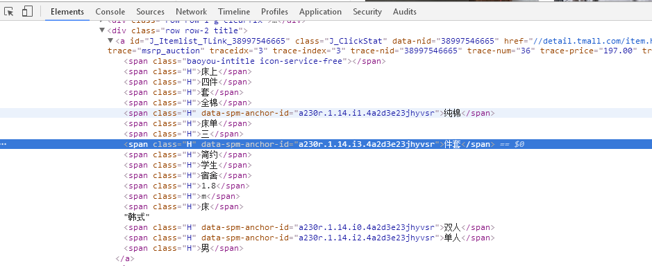Image resolution: width=652 pixels, height=266 pixels.
Task: Collapse the J_Itemlist_TLink anchor element
Action: tap(110, 41)
